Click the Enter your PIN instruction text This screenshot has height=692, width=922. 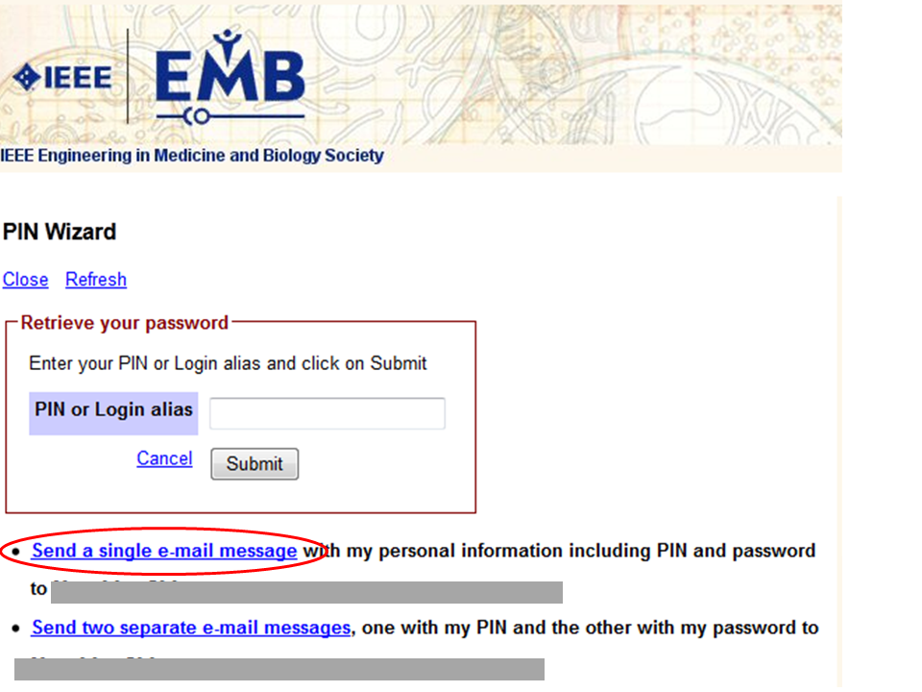(x=228, y=363)
